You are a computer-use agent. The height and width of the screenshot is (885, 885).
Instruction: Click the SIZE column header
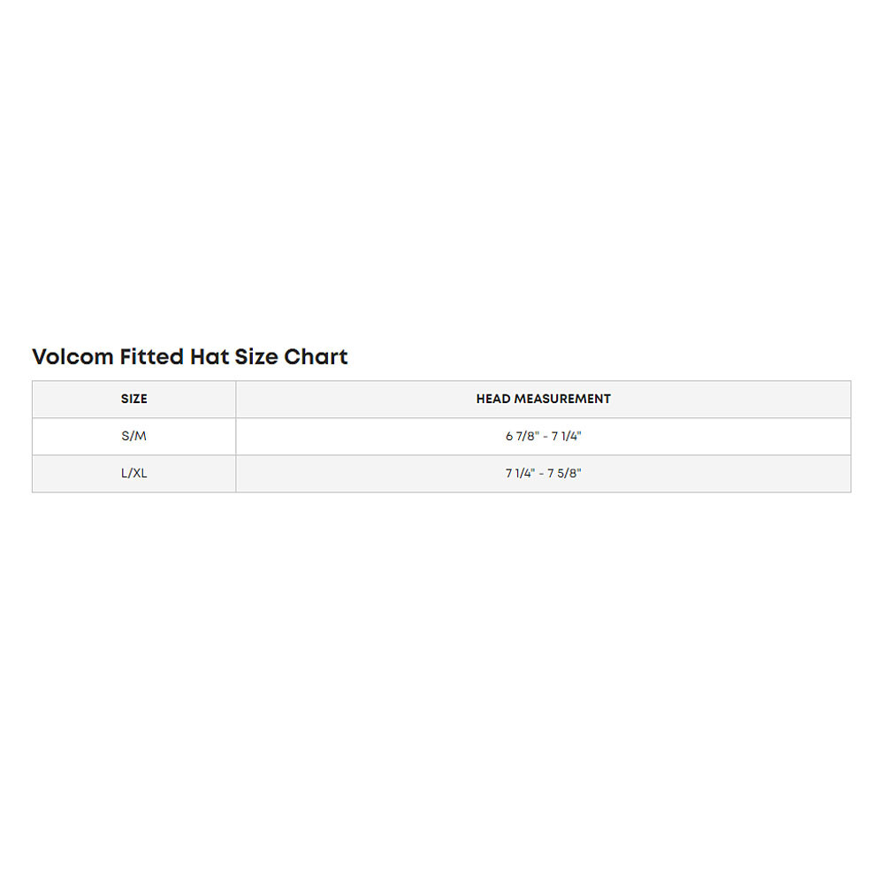134,399
